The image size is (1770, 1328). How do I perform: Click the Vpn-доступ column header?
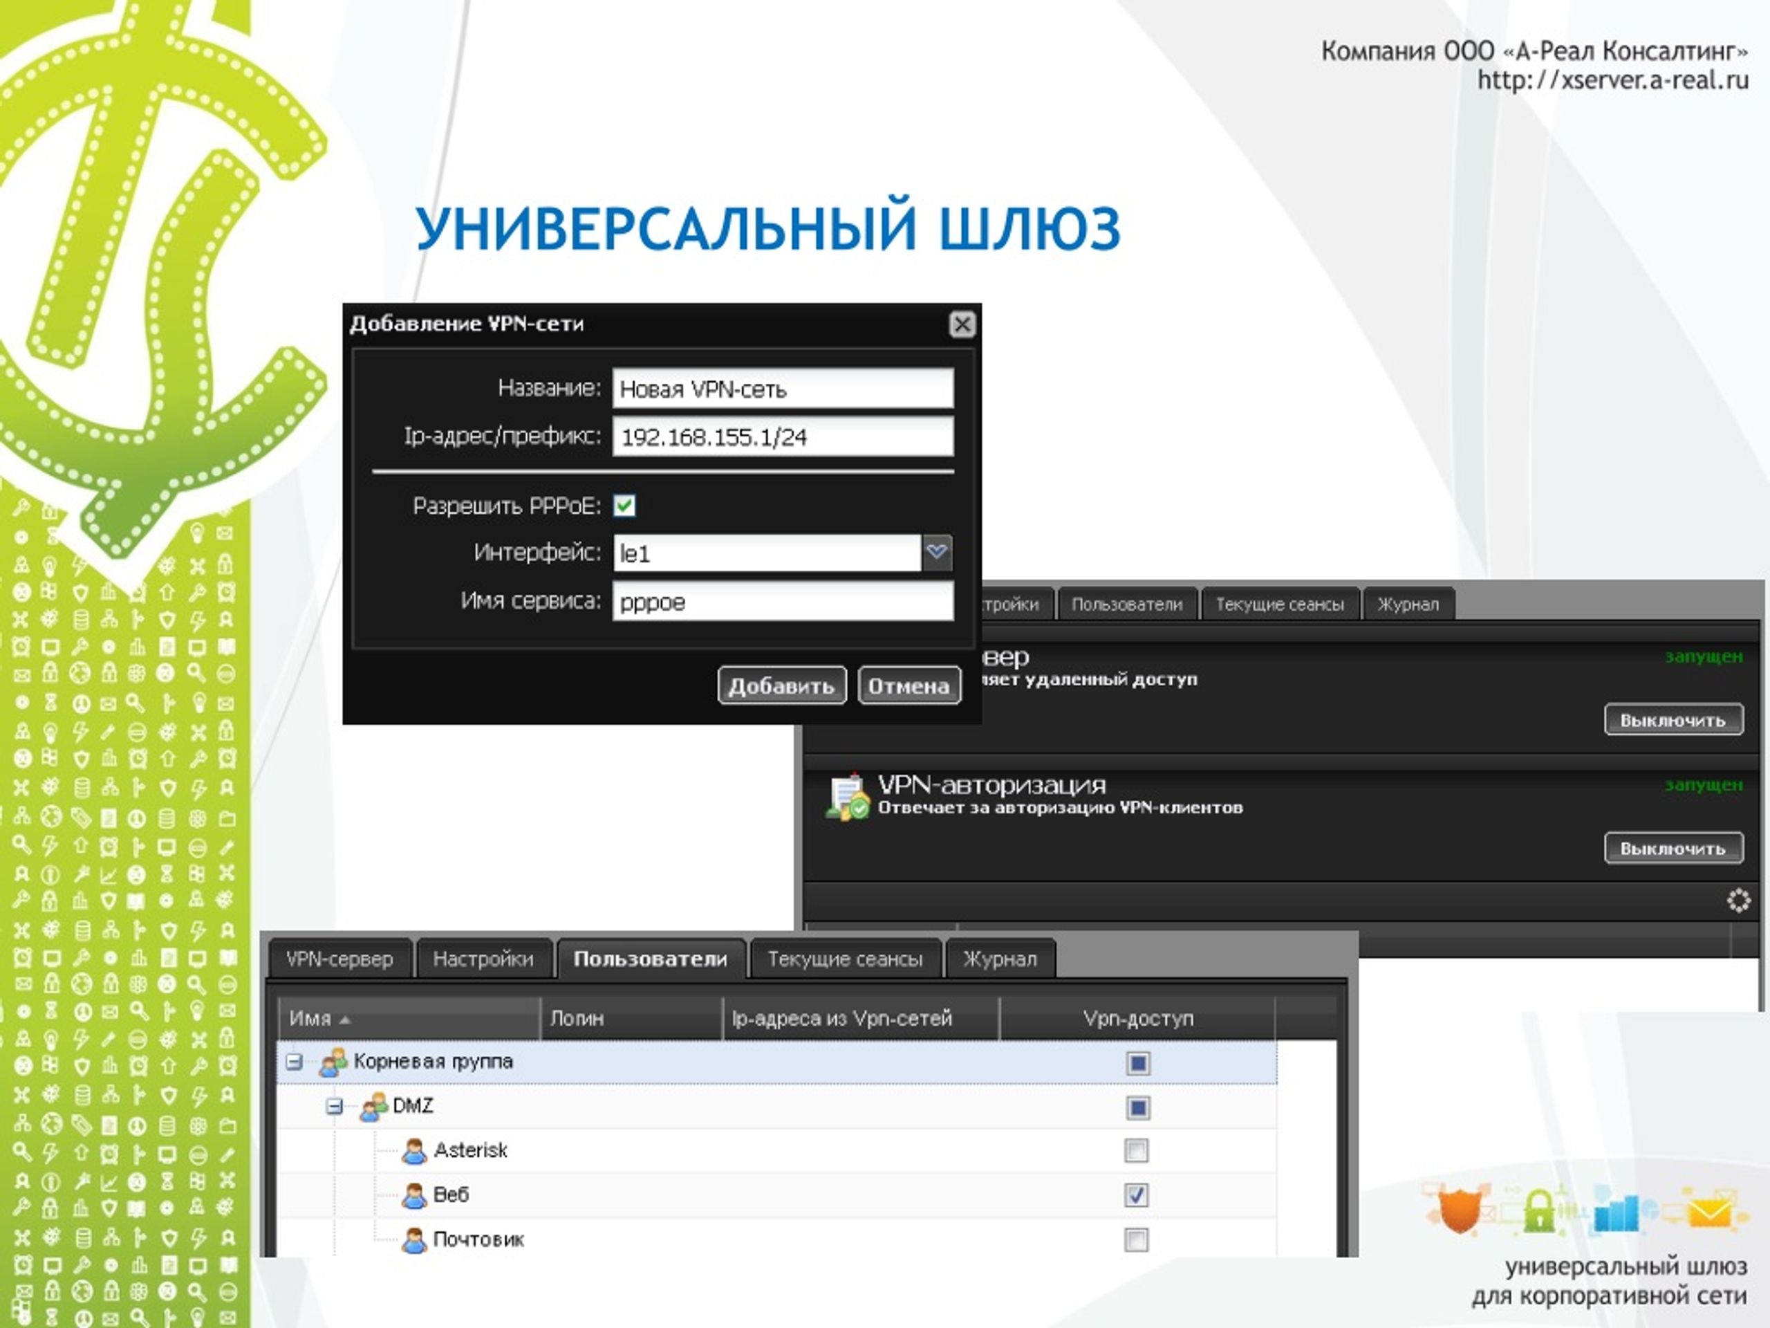(1138, 1018)
